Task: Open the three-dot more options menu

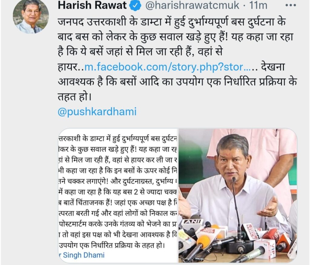Action: coord(291,5)
